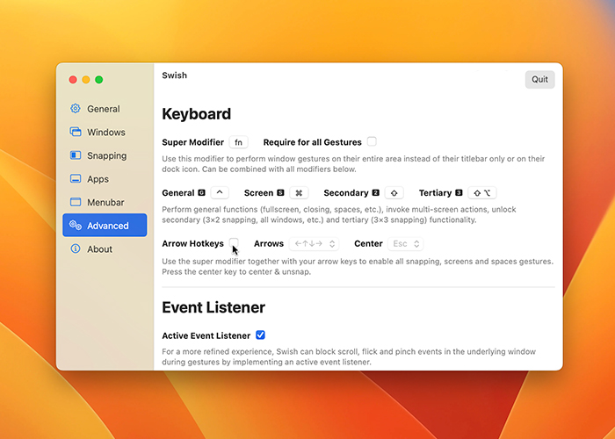Viewport: 615px width, 439px height.
Task: Go to the Apps tab
Action: pyautogui.click(x=105, y=179)
